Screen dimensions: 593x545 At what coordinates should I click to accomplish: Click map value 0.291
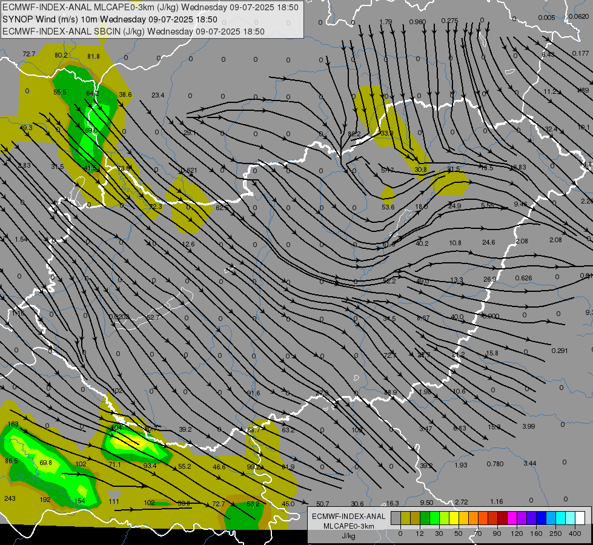559,351
